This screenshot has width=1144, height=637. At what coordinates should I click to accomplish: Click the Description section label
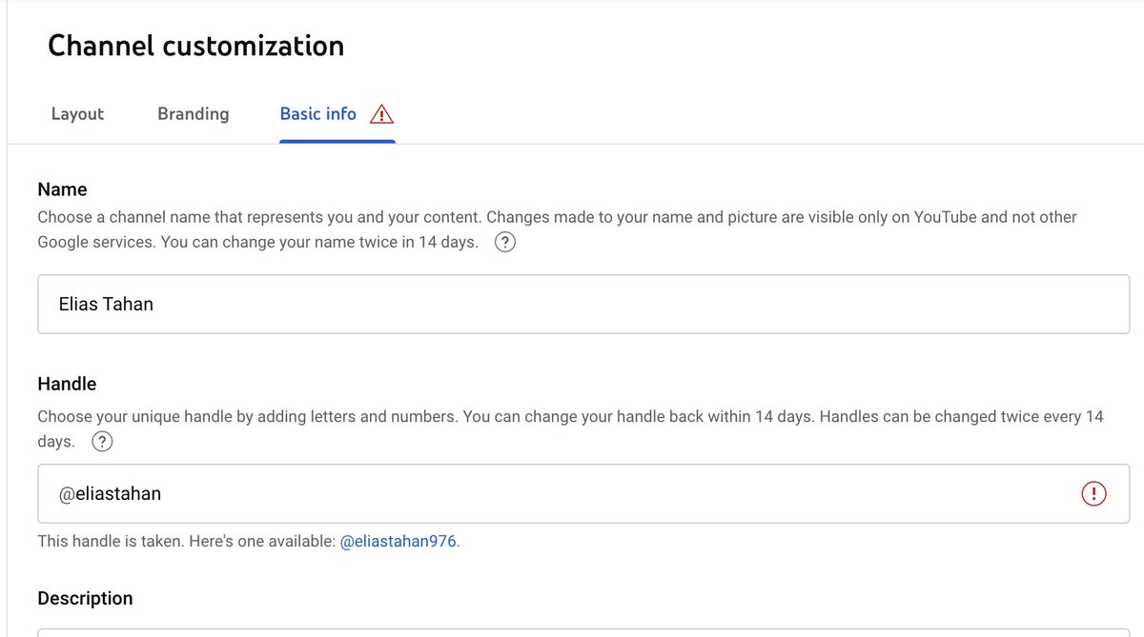point(85,598)
